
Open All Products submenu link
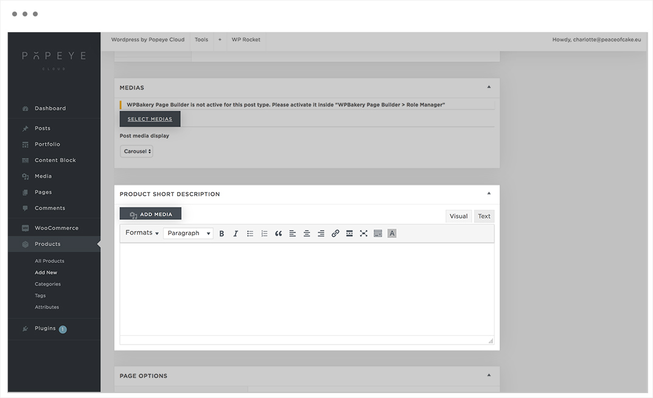pyautogui.click(x=49, y=261)
